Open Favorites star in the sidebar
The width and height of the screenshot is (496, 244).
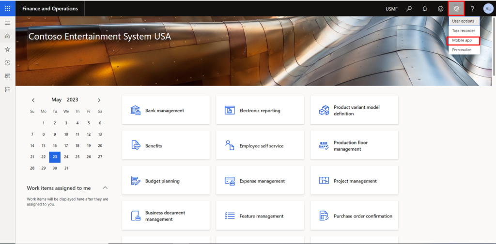coord(8,49)
